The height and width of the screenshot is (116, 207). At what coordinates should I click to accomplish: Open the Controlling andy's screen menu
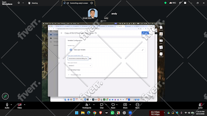pyautogui.click(x=79, y=3)
